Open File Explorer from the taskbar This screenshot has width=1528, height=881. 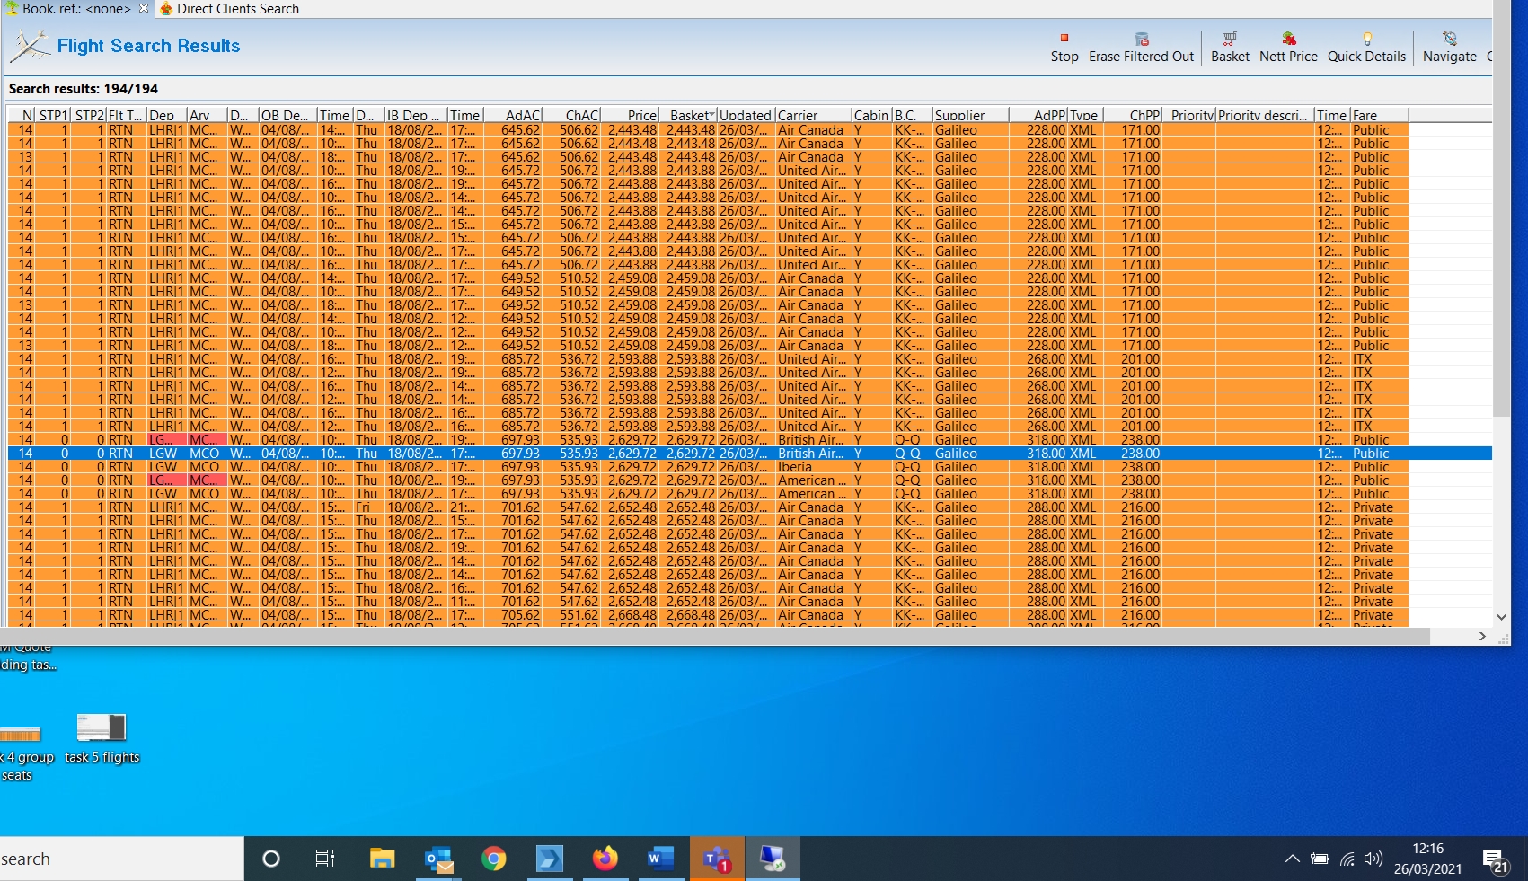383,859
